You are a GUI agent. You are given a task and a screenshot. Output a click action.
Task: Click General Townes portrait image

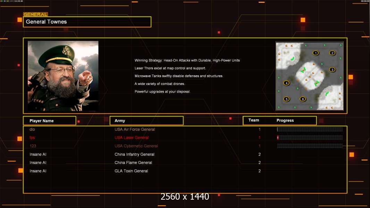pos(63,76)
